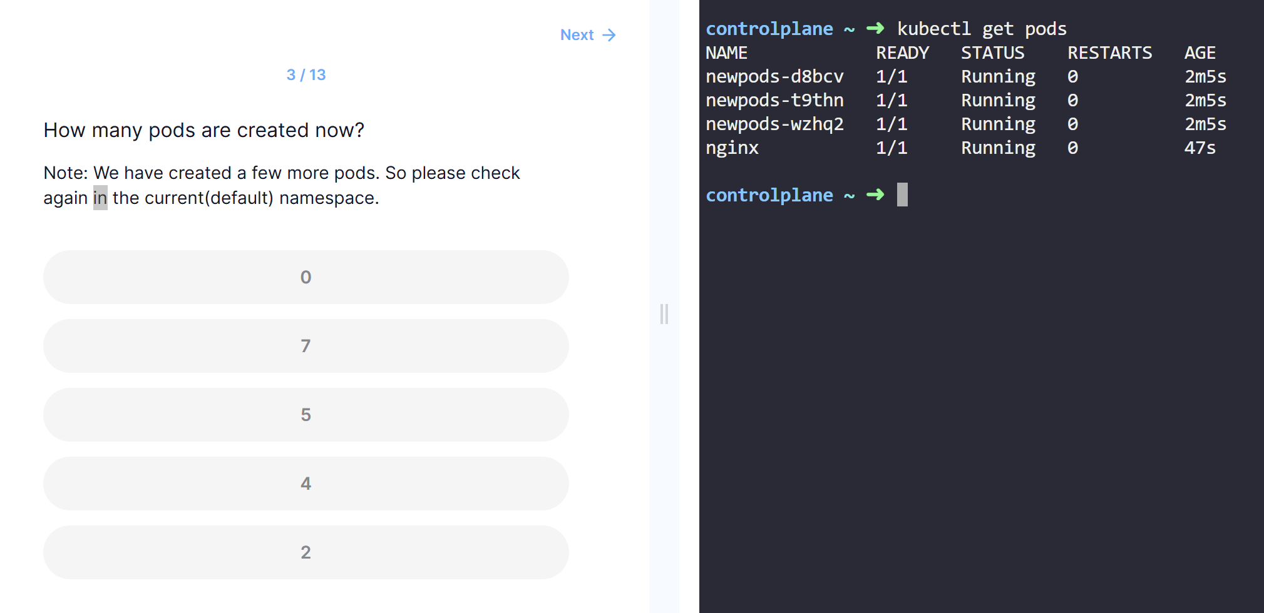Click the AGE column header

(1200, 53)
